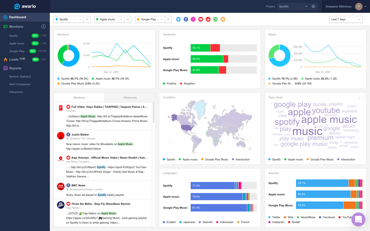Viewport: 370px width, 231px height.
Task: Select the Facebook source filter icon
Action: (186, 19)
